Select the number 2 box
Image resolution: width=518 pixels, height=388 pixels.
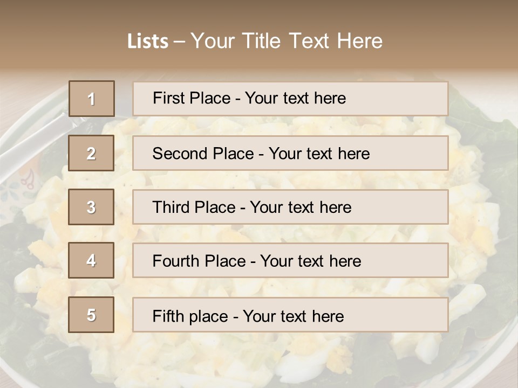click(91, 153)
